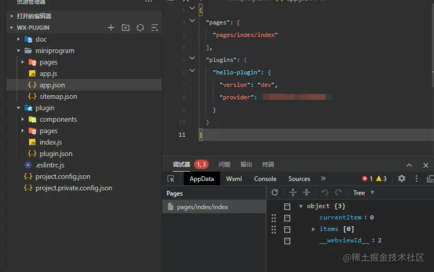Fold the hello-plugin object at line 6

(192, 71)
